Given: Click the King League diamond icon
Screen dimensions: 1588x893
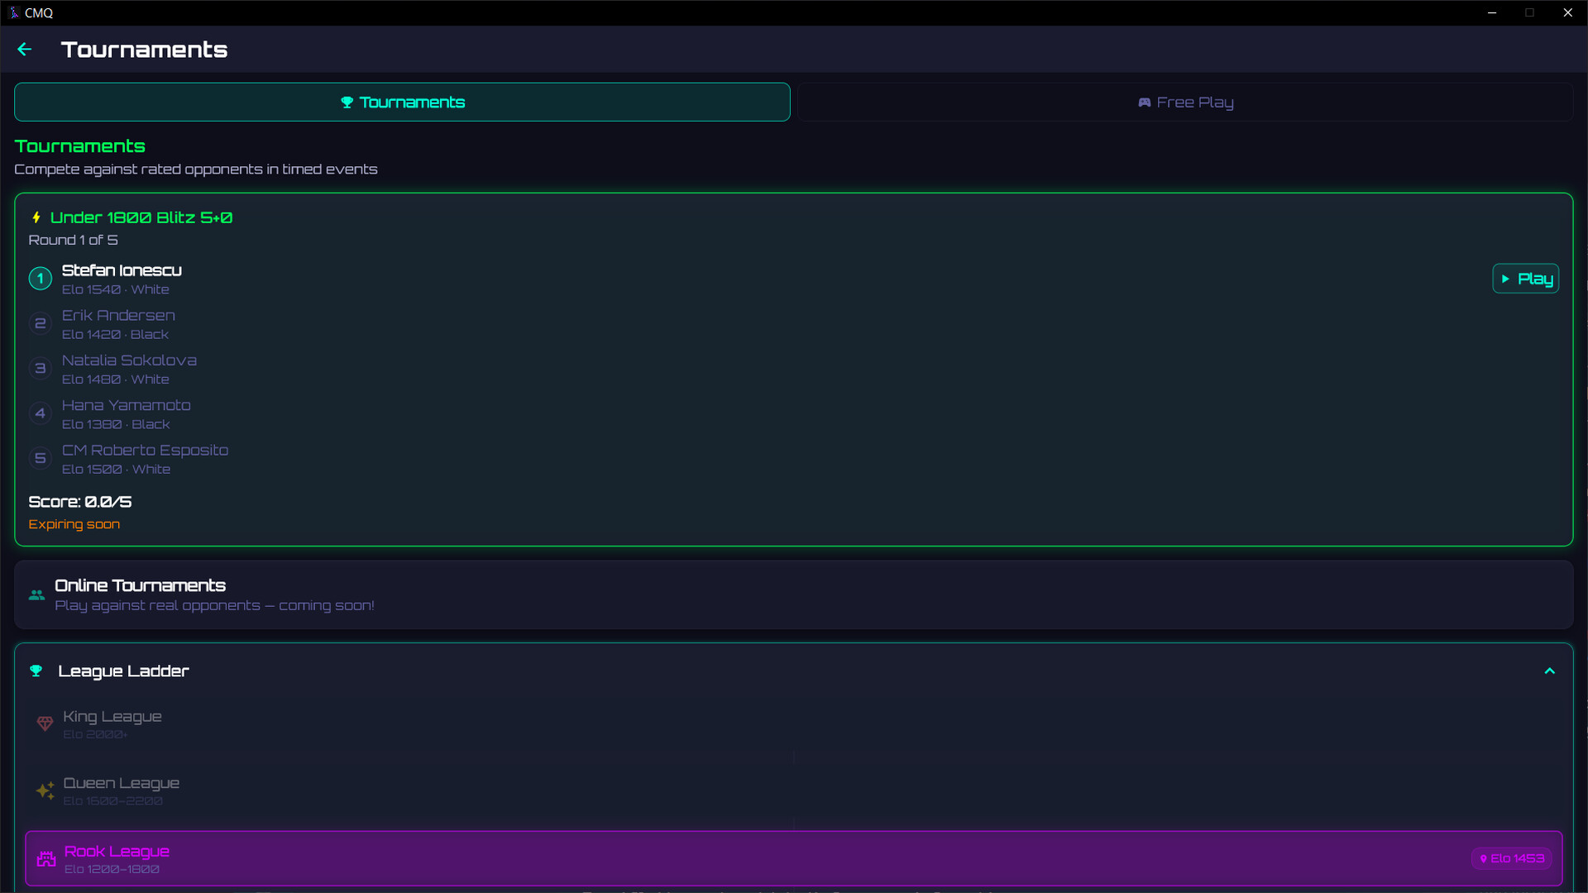Looking at the screenshot, I should [45, 723].
